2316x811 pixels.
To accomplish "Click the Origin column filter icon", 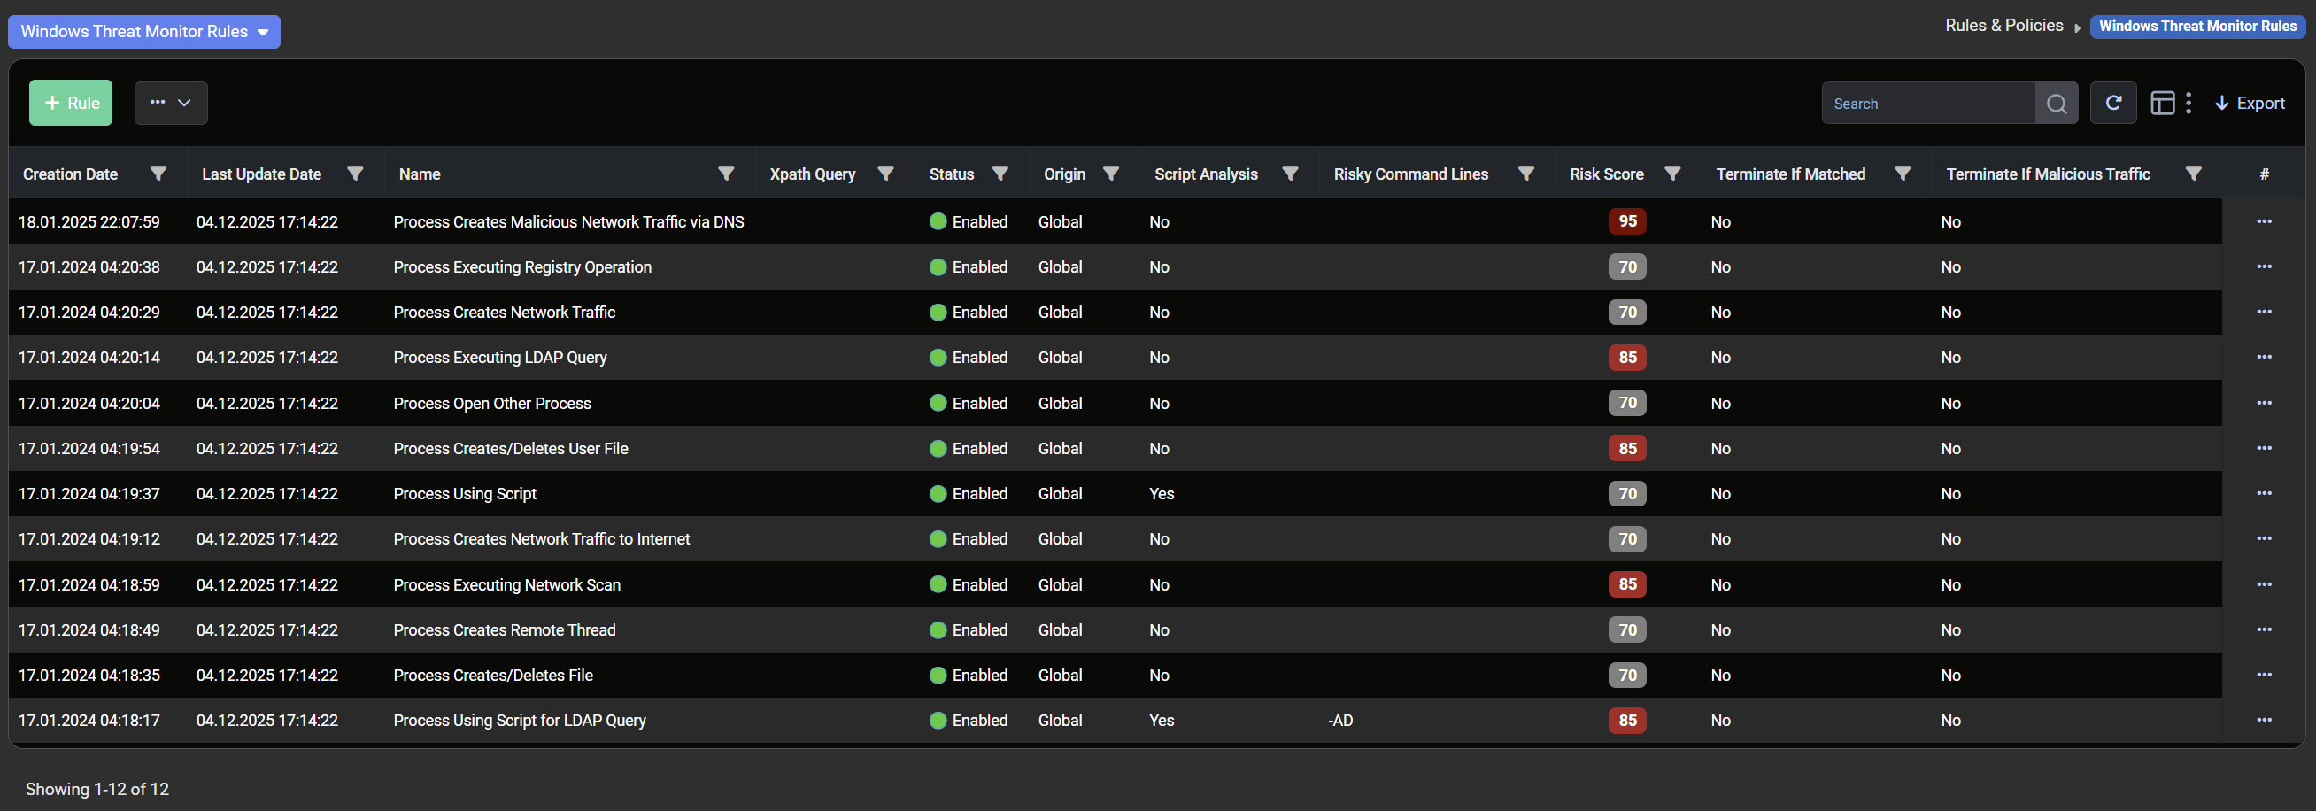I will click(x=1110, y=174).
